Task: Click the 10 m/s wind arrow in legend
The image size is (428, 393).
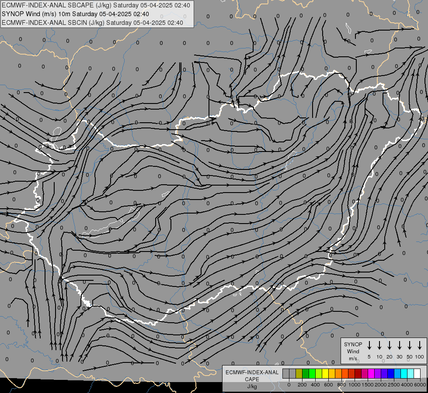Action: tap(379, 345)
